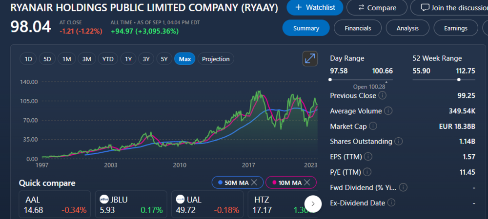The width and height of the screenshot is (488, 219).
Task: Click the arrows icon in Compare button
Action: [x=361, y=7]
